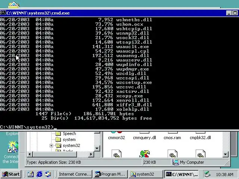
Task: Open the cmd.exe window system menu icon
Action: (x=3, y=13)
